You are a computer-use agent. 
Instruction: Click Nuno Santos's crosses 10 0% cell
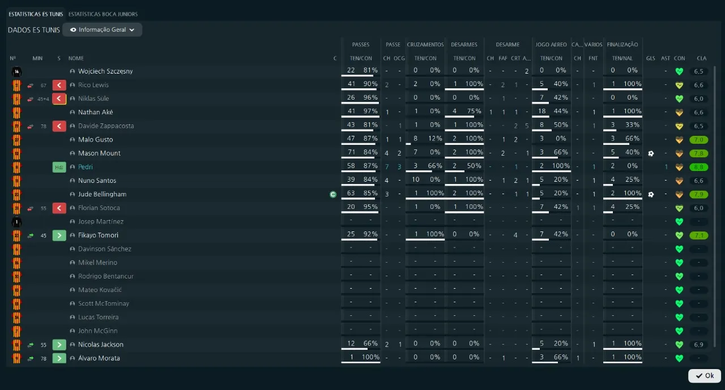pos(425,181)
